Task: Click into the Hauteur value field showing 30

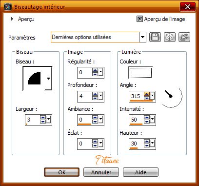Action: pyautogui.click(x=137, y=144)
